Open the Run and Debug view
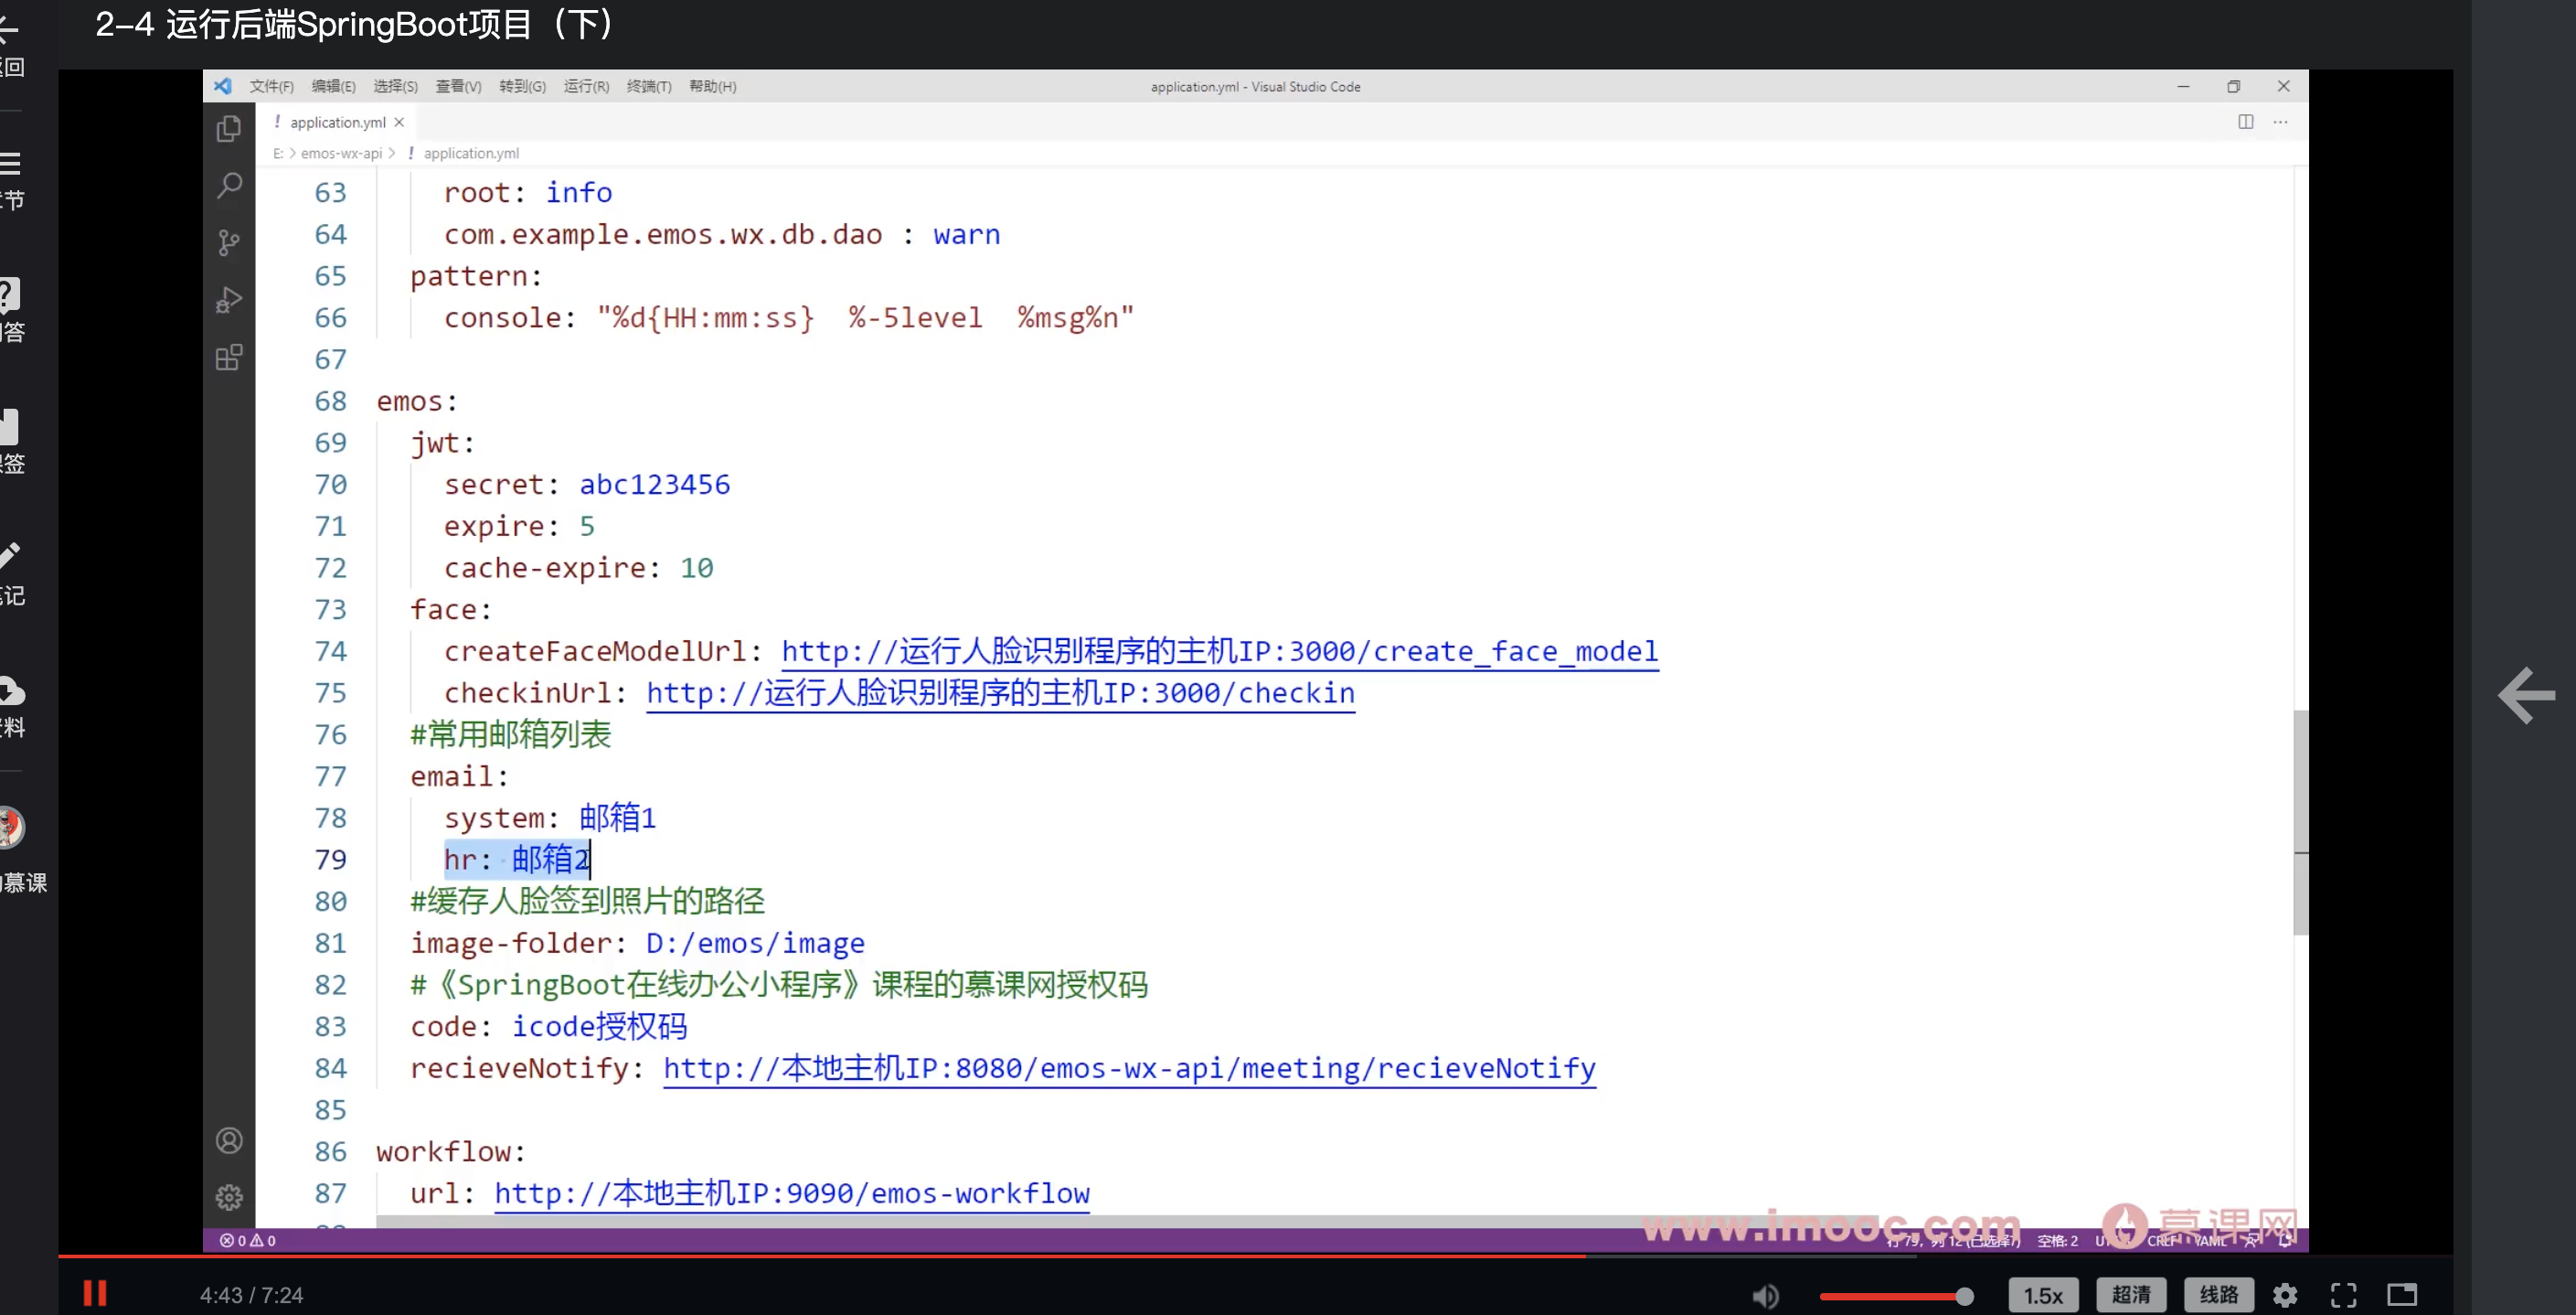 tap(229, 300)
